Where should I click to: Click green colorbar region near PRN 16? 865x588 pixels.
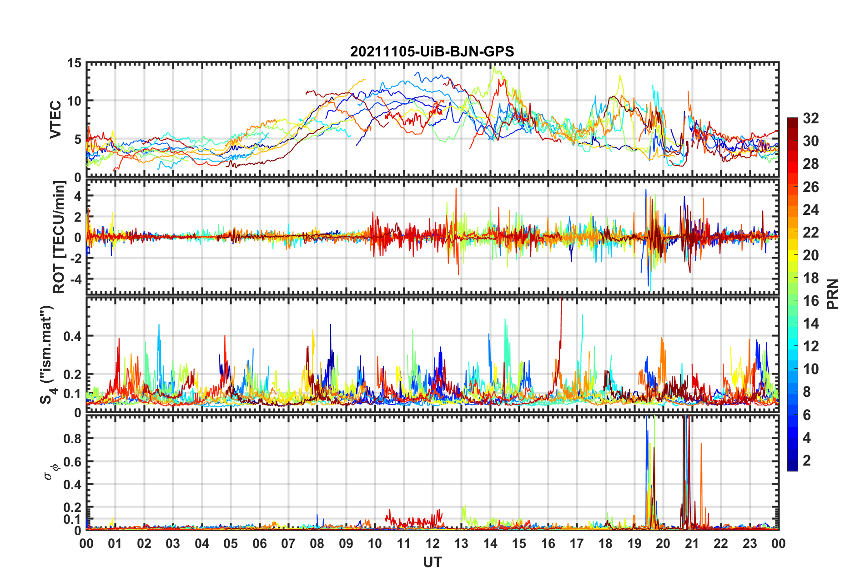point(793,300)
